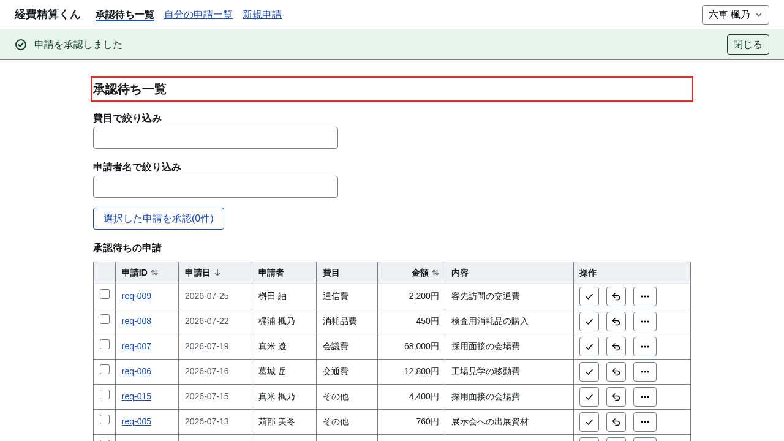Show more options for req-005
Viewport: 784px width, 441px height.
[x=645, y=422]
